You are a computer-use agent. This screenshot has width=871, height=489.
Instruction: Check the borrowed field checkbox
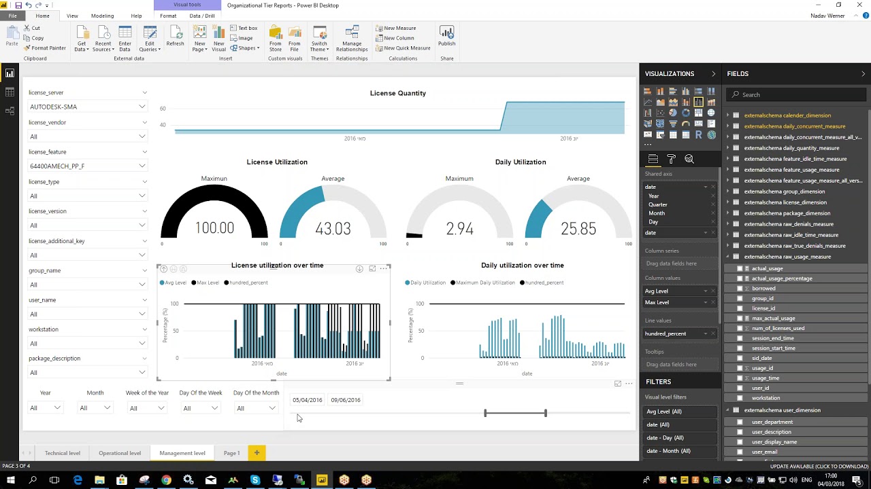(x=740, y=289)
